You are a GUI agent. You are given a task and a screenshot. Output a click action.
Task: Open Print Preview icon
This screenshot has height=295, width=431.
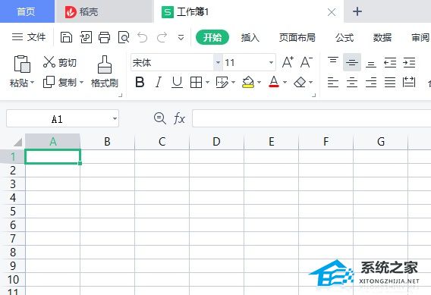(124, 37)
